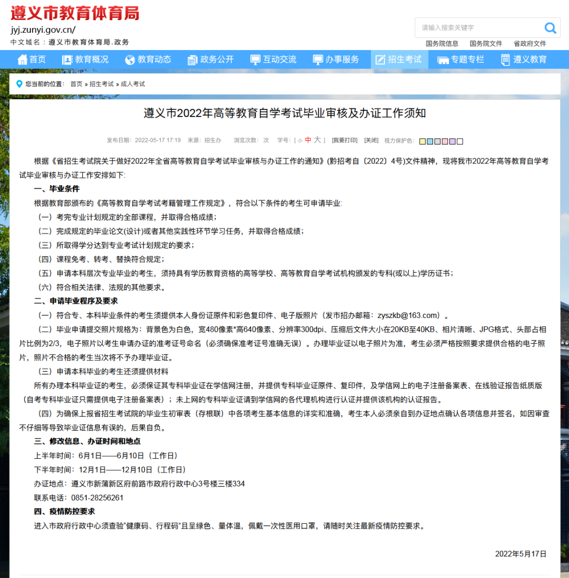Screen dimensions: 569x578
Task: Go to 首页 from the breadcrumb trail
Action: click(75, 83)
